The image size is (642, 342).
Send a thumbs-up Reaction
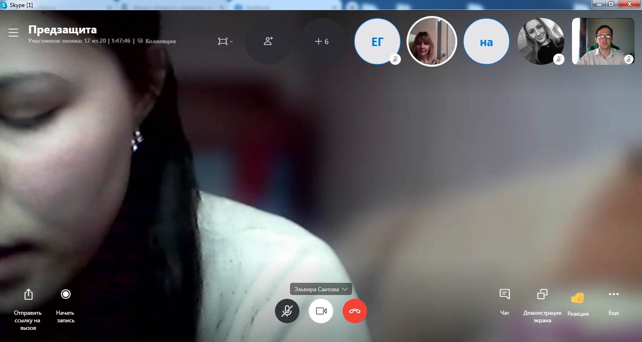pyautogui.click(x=578, y=298)
